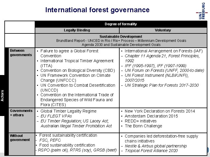Viewport: 210px width, 157px height.
Task: Click Chapter 11 Agenda 21, Forest Principles
Action: (162, 58)
